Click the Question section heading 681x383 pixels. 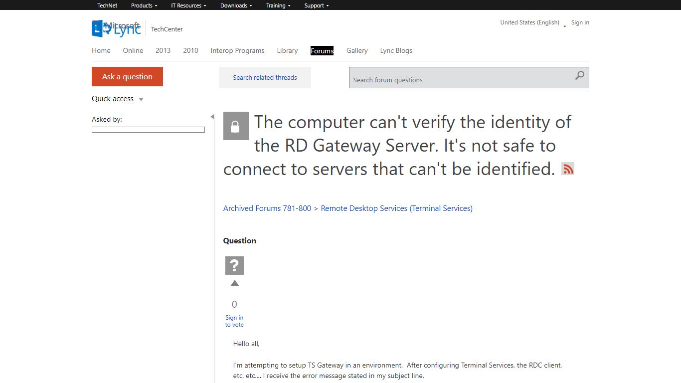240,240
